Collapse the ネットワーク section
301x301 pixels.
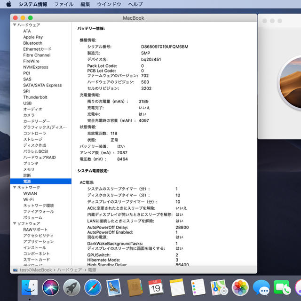[15, 187]
